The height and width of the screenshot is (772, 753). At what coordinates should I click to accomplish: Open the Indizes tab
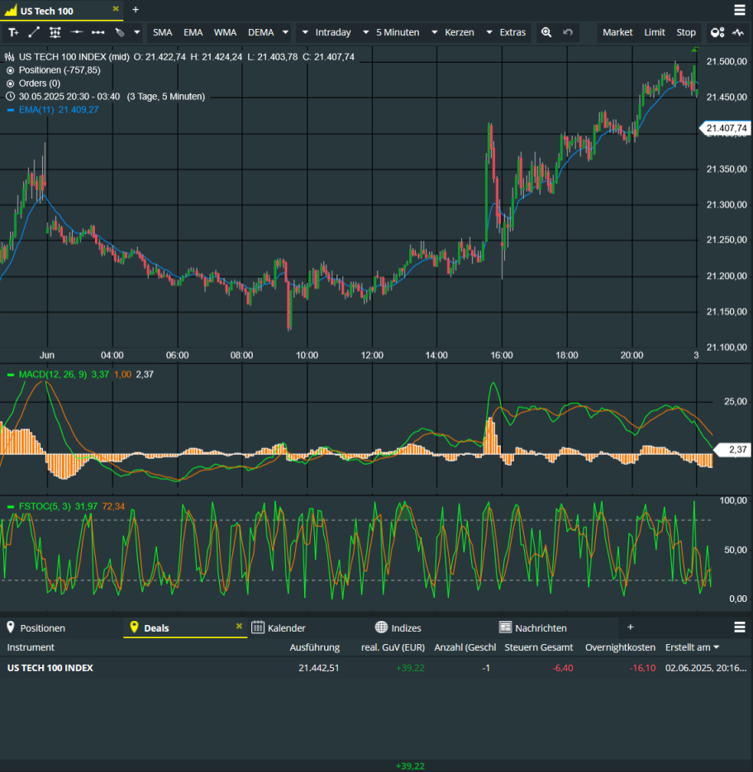[x=406, y=628]
